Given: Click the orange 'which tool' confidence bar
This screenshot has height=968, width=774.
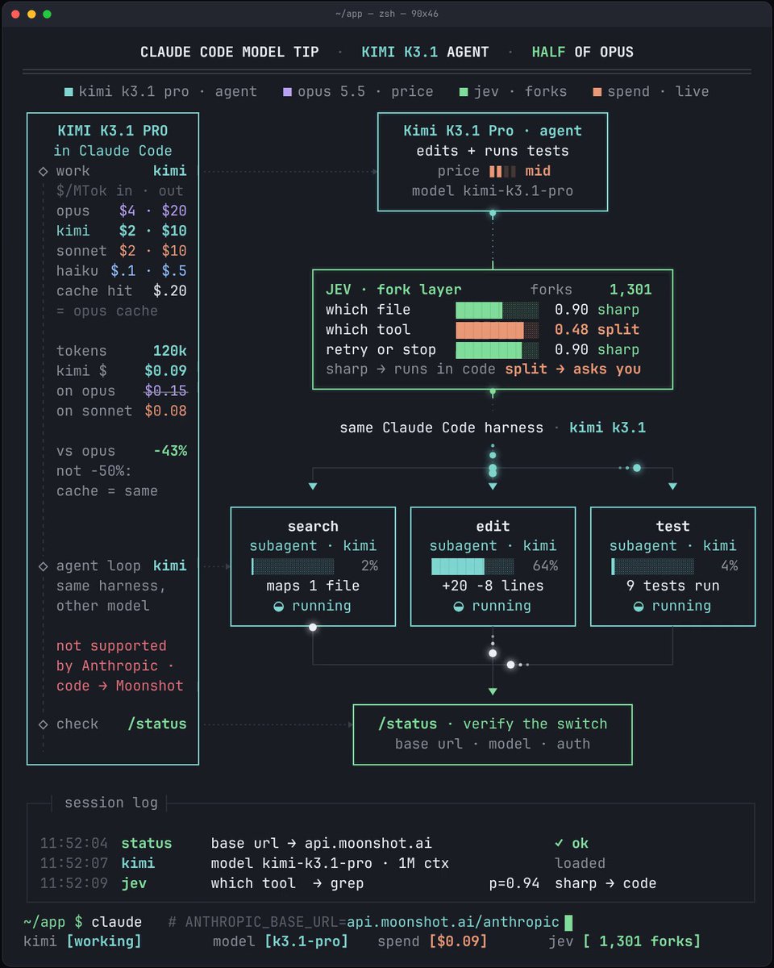Looking at the screenshot, I should coord(497,330).
